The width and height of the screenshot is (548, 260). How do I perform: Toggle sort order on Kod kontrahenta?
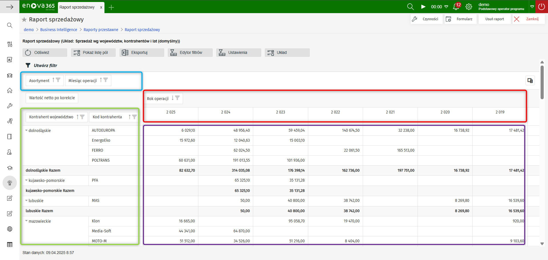(130, 117)
